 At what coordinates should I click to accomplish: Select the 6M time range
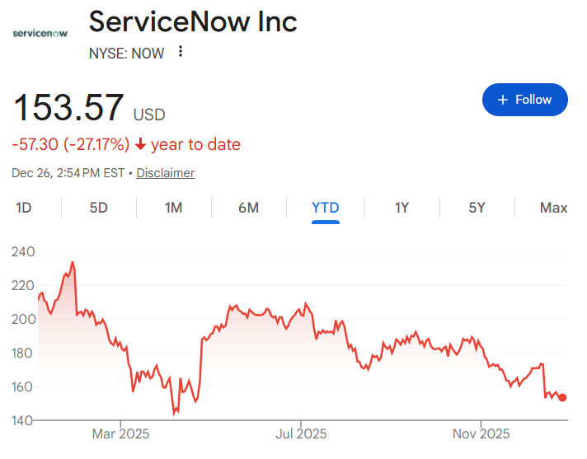coord(248,208)
